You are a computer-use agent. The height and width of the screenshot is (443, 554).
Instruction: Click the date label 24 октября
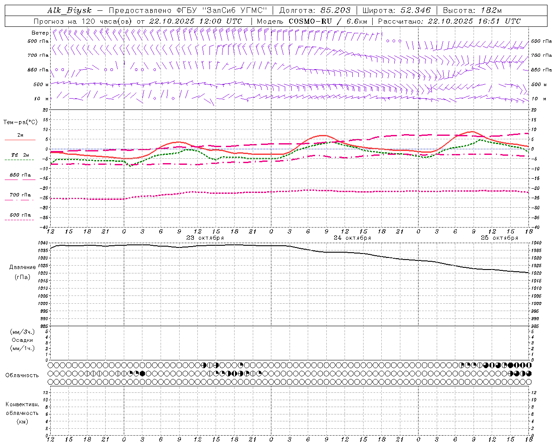click(352, 238)
